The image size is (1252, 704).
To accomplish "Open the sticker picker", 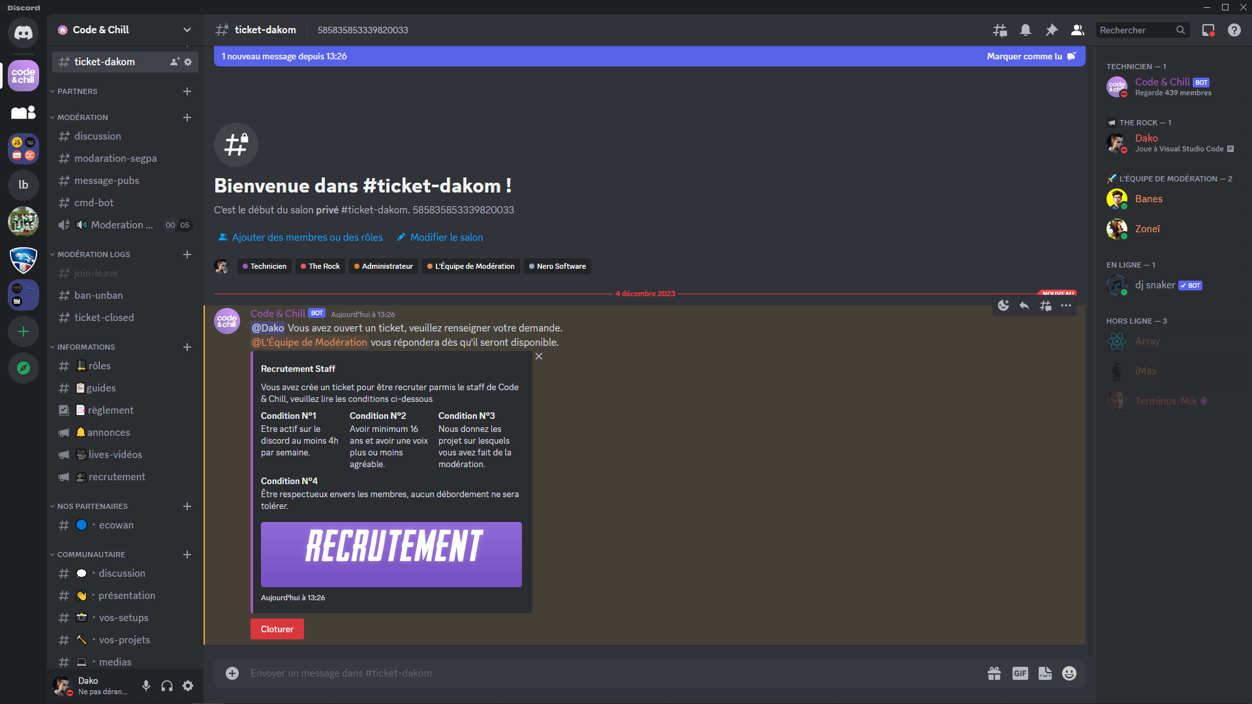I will (1045, 673).
